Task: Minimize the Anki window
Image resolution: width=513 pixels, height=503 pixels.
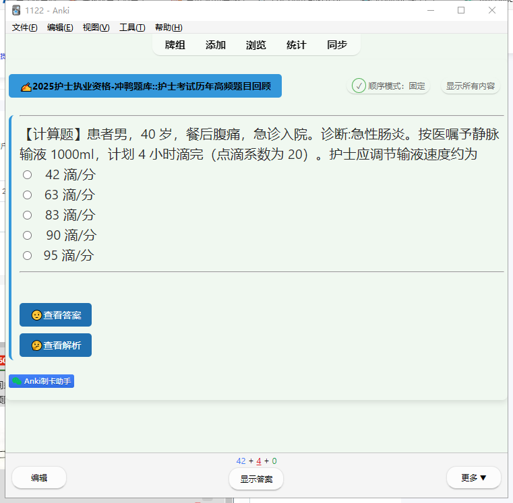Action: click(431, 11)
